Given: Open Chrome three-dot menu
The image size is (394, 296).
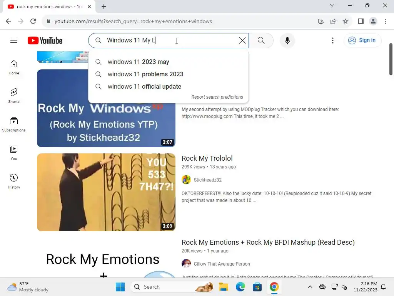Looking at the screenshot, I should point(386,22).
